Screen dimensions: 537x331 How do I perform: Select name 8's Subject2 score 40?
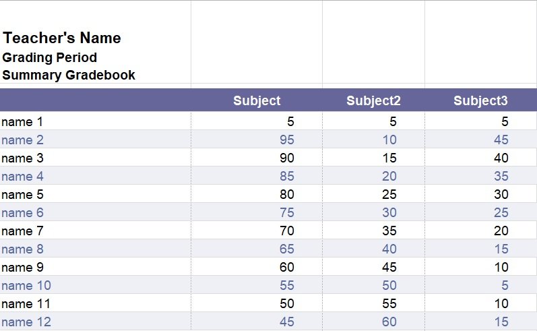(x=389, y=249)
